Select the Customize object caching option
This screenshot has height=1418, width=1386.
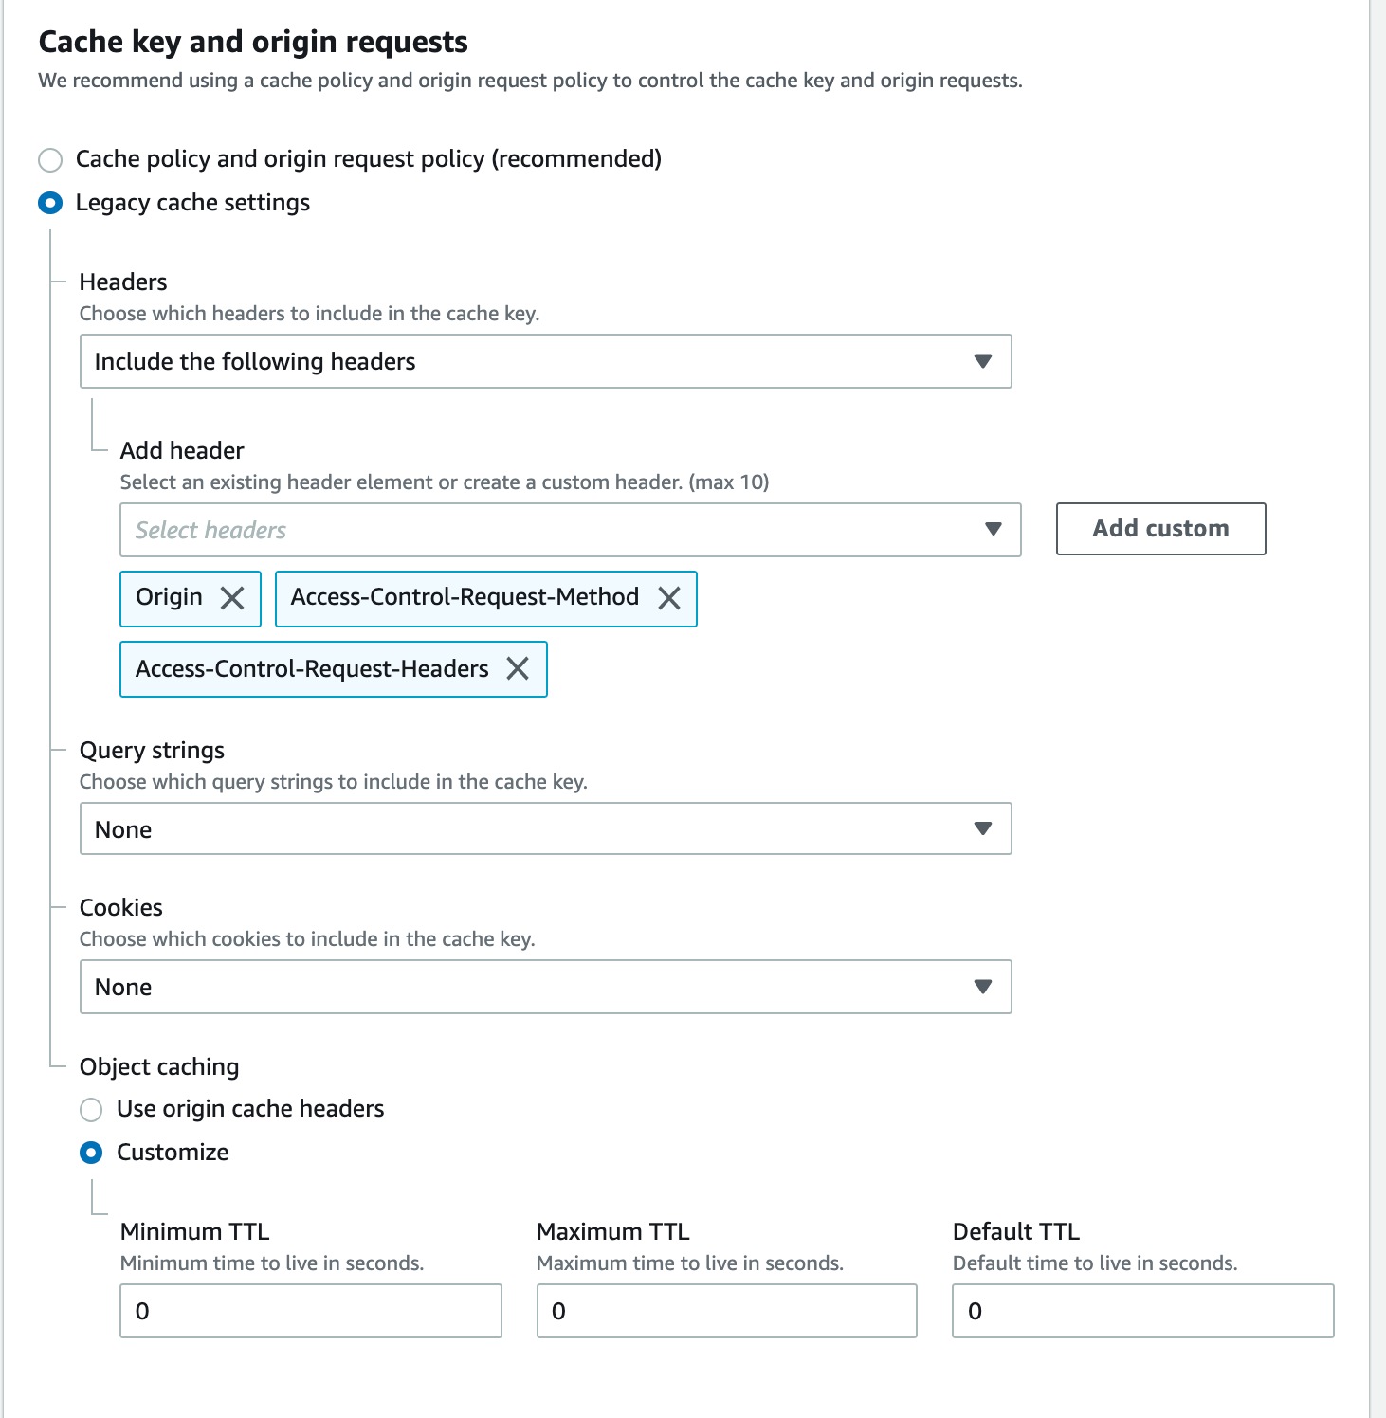pos(91,1153)
